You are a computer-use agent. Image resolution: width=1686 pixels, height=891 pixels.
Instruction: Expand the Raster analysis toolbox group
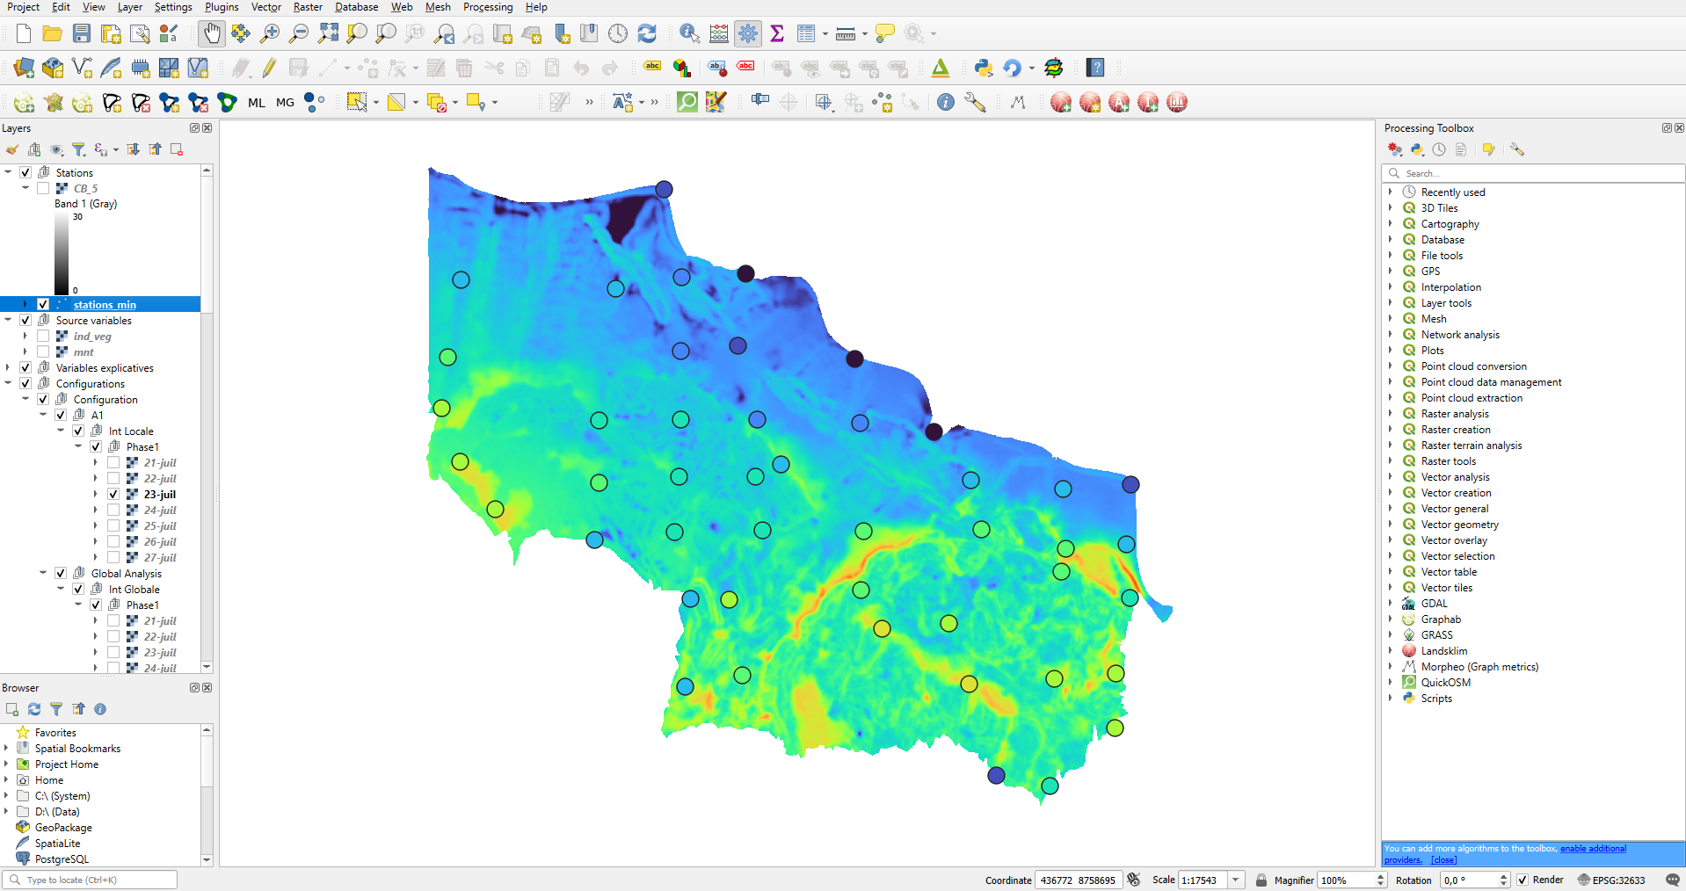pyautogui.click(x=1391, y=414)
